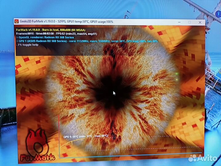This screenshot has height=166, width=221.
Task: Click the green light spots near the eye
Action: 176,75
